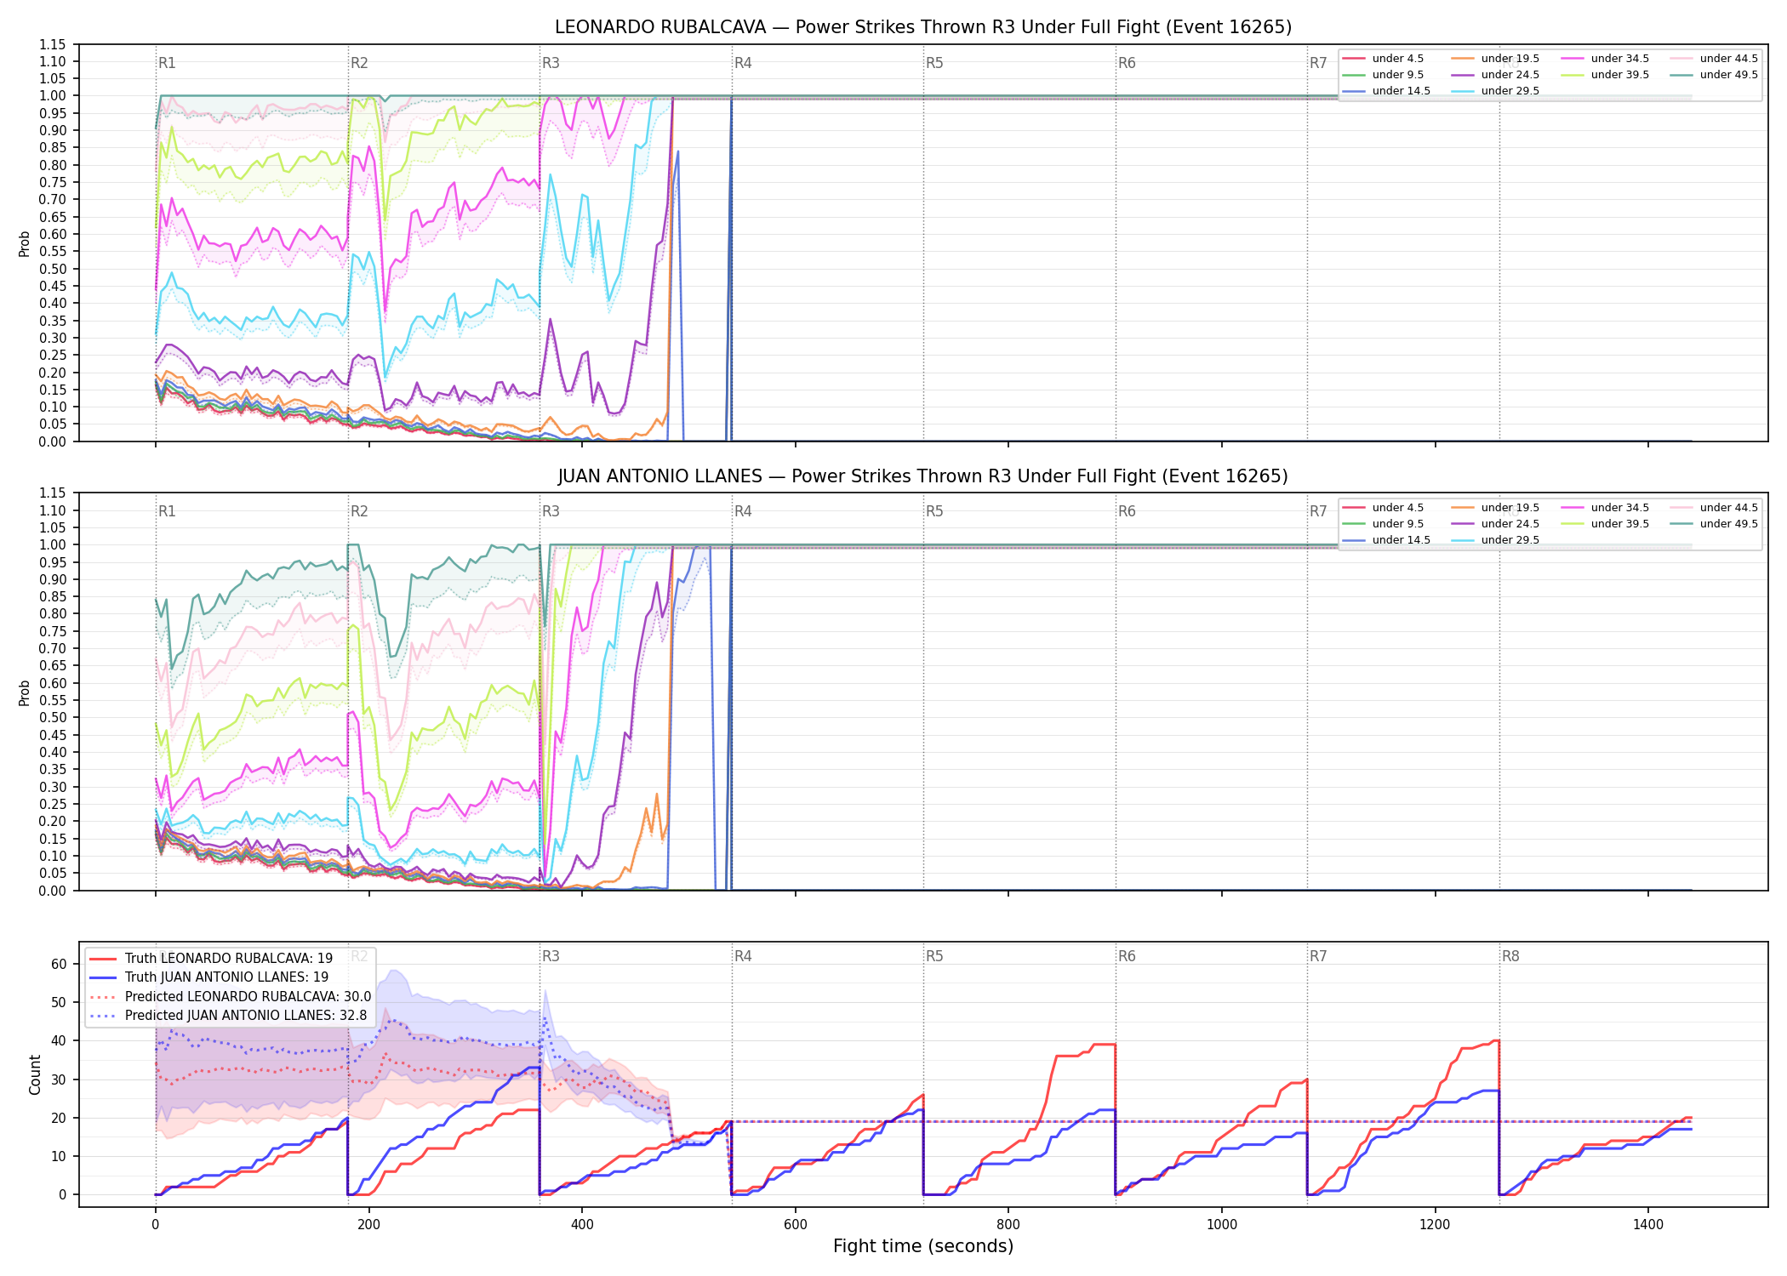Click 'under 29.5' legend entry in top chart

point(1495,91)
